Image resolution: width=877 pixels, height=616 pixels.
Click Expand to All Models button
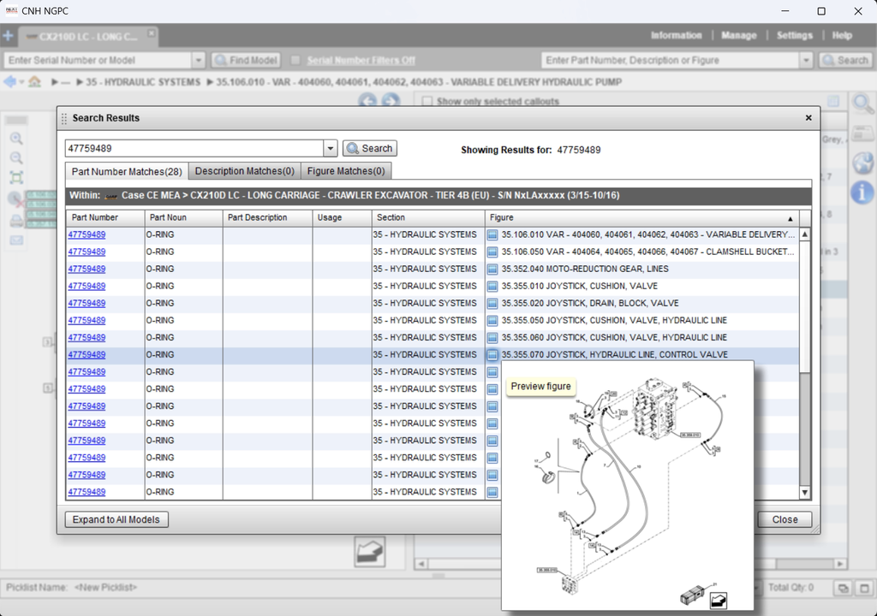click(117, 519)
